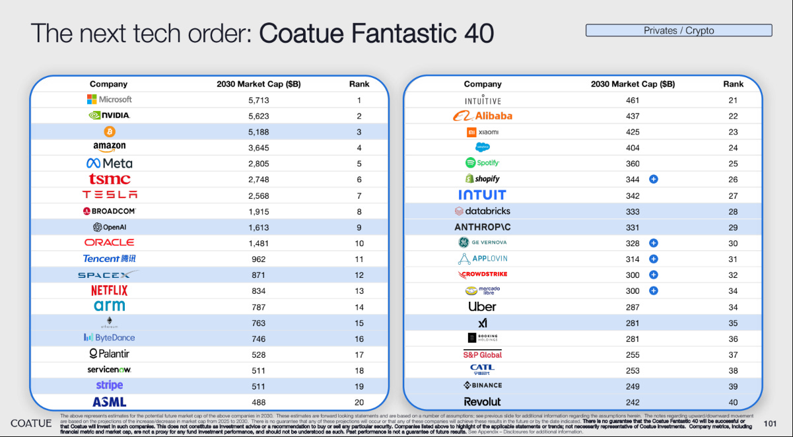Select the OpenAI logo
793x437 pixels.
point(109,226)
